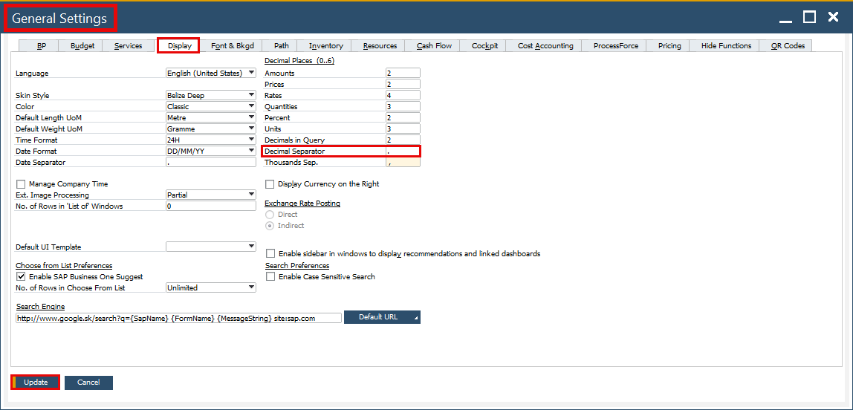
Task: Switch to the Pricing tab
Action: 669,45
